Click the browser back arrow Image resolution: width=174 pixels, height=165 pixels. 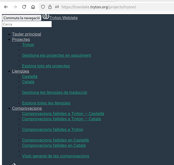click(x=6, y=7)
